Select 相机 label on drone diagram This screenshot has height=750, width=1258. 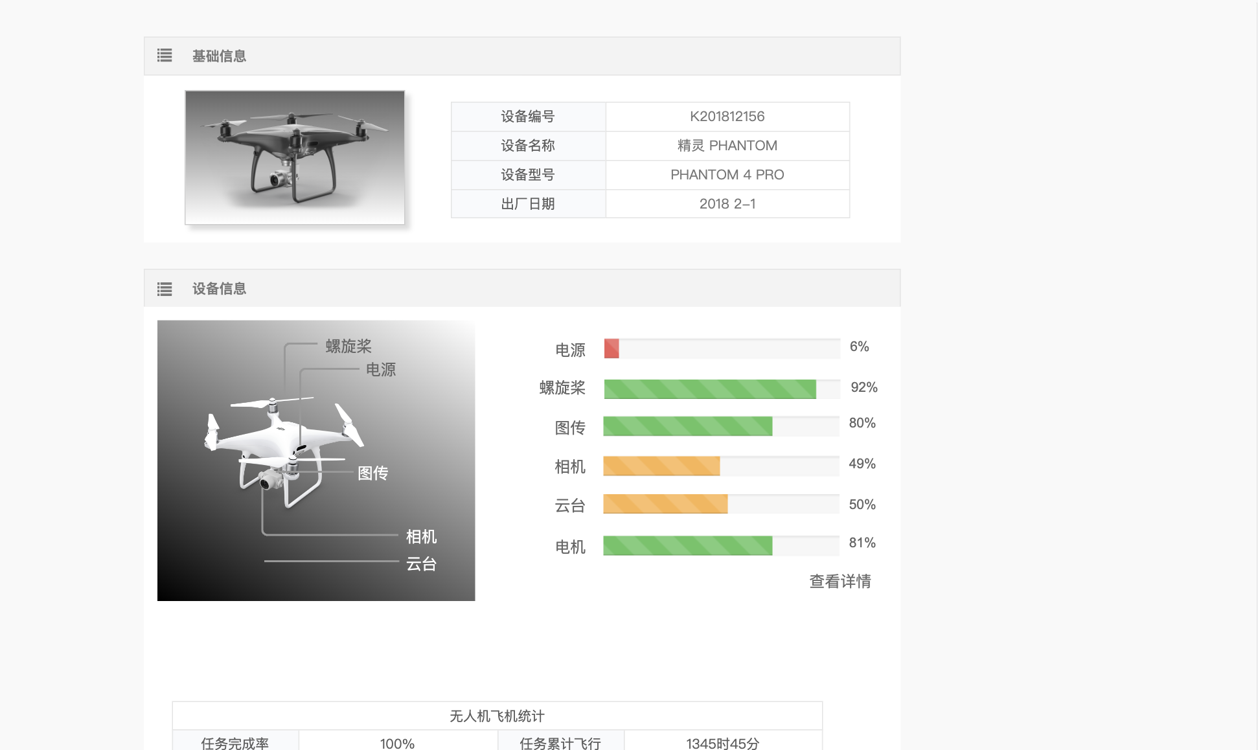pos(421,537)
